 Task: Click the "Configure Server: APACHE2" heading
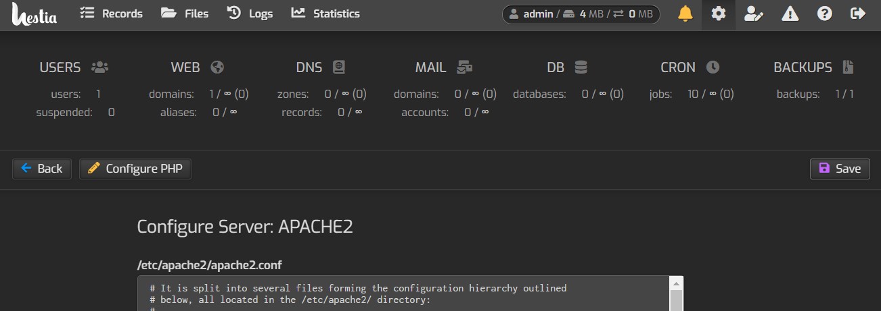pyautogui.click(x=245, y=227)
